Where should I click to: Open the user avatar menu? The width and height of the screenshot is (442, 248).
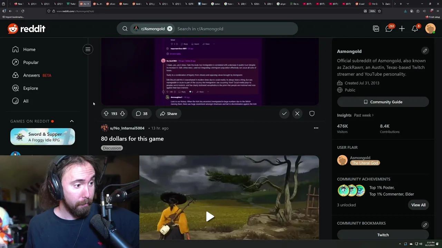pos(430,29)
